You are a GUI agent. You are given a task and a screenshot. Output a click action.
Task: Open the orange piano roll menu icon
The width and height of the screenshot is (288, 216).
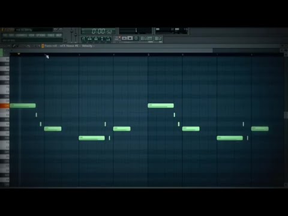click(x=43, y=46)
